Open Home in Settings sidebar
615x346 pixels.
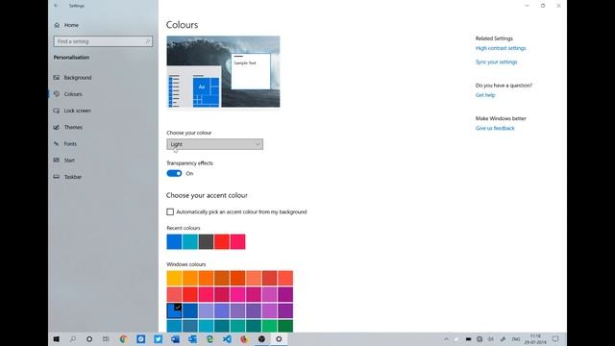pyautogui.click(x=66, y=25)
